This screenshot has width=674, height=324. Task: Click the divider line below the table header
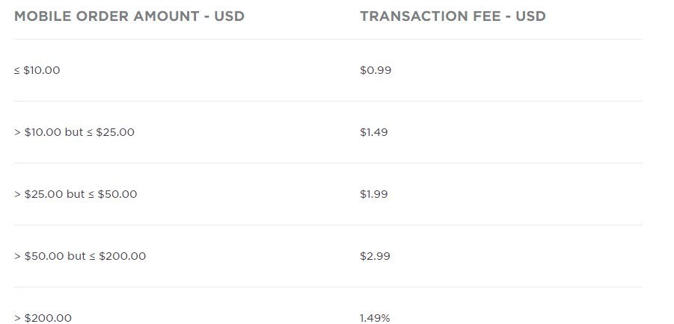point(328,39)
